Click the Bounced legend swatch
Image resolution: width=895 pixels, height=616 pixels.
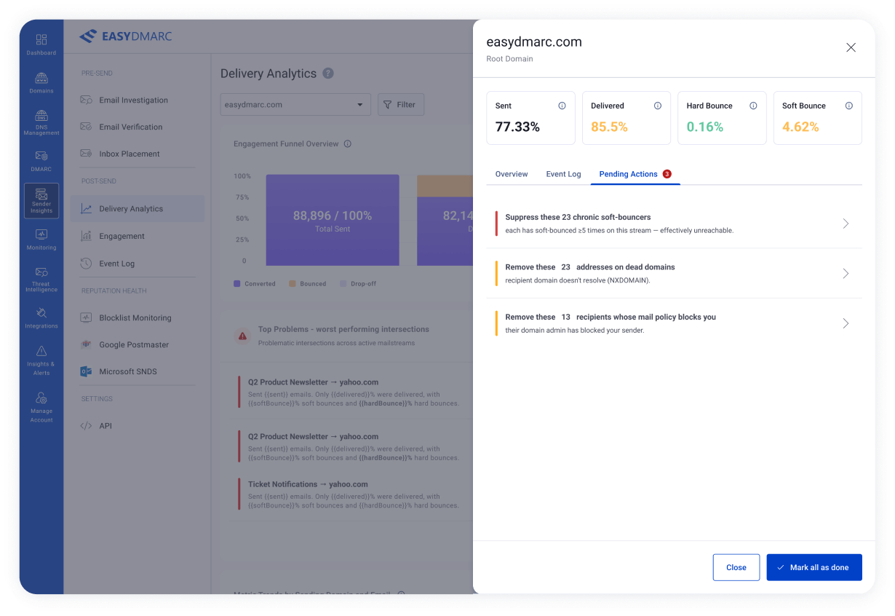click(293, 284)
